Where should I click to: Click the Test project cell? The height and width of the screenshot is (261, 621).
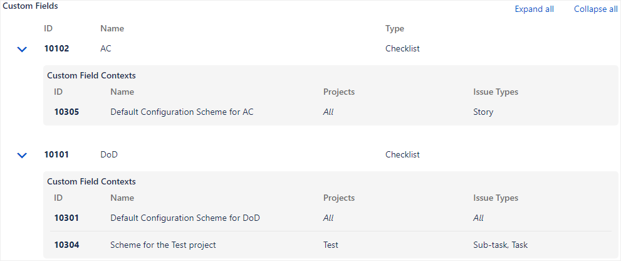pos(331,245)
